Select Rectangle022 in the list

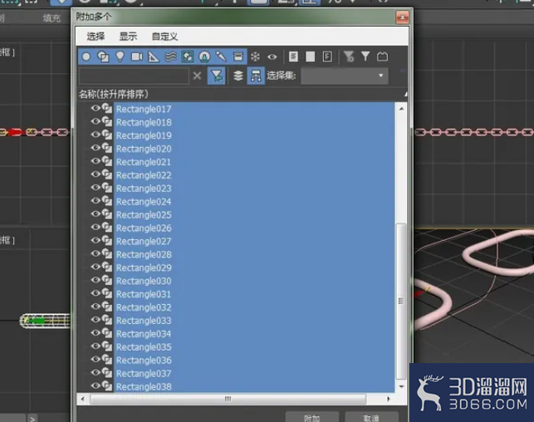pyautogui.click(x=144, y=175)
